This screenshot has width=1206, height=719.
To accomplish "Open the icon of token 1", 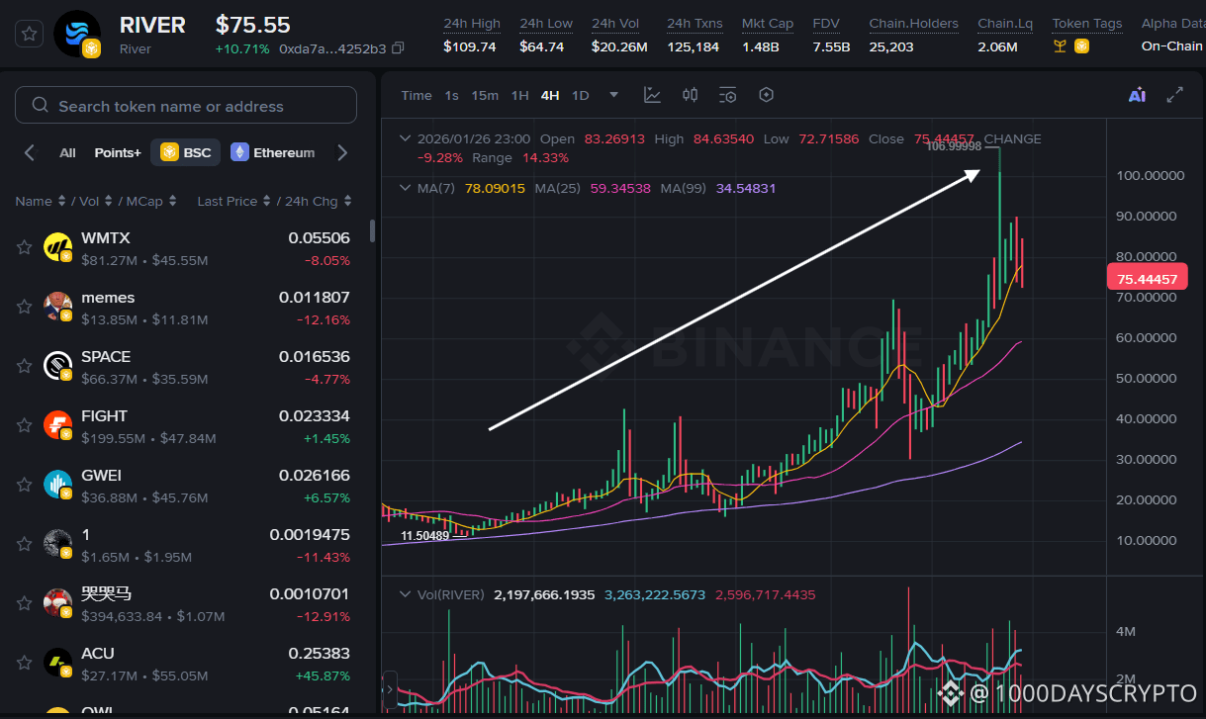I will click(x=58, y=544).
